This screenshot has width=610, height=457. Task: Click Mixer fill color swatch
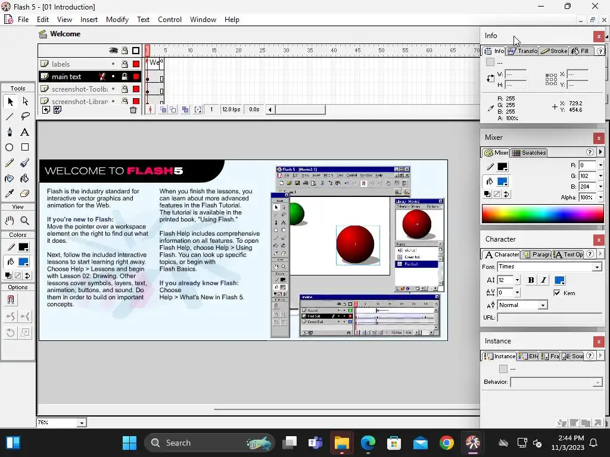(x=502, y=181)
